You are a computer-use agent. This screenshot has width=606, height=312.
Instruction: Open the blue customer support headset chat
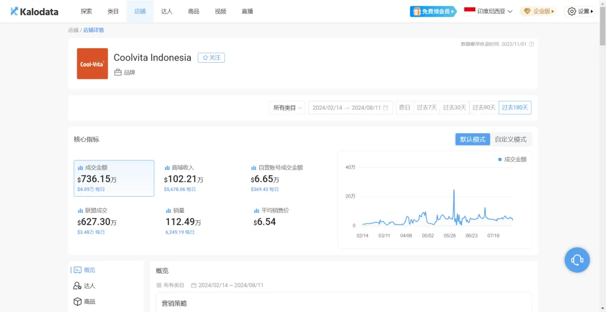tap(577, 260)
